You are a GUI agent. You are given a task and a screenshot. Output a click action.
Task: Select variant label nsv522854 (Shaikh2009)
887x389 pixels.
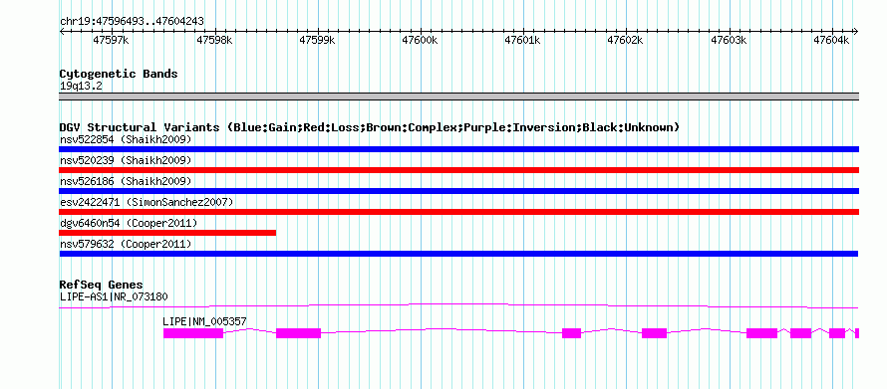(126, 139)
